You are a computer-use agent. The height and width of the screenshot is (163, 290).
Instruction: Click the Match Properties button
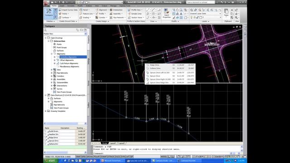(x=166, y=14)
